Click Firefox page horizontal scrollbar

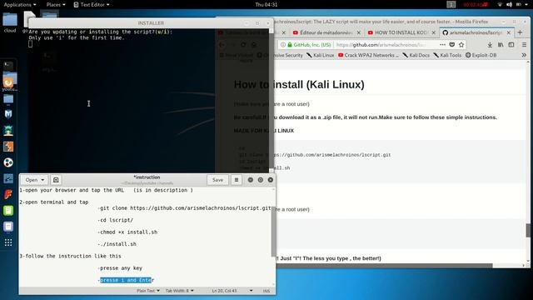click(384, 265)
